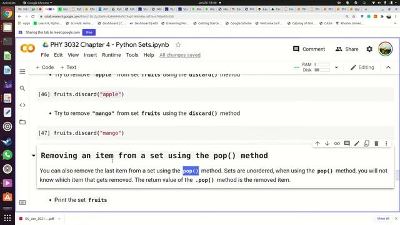Open the CASA bookmark
400x225 pixels.
tap(326, 23)
